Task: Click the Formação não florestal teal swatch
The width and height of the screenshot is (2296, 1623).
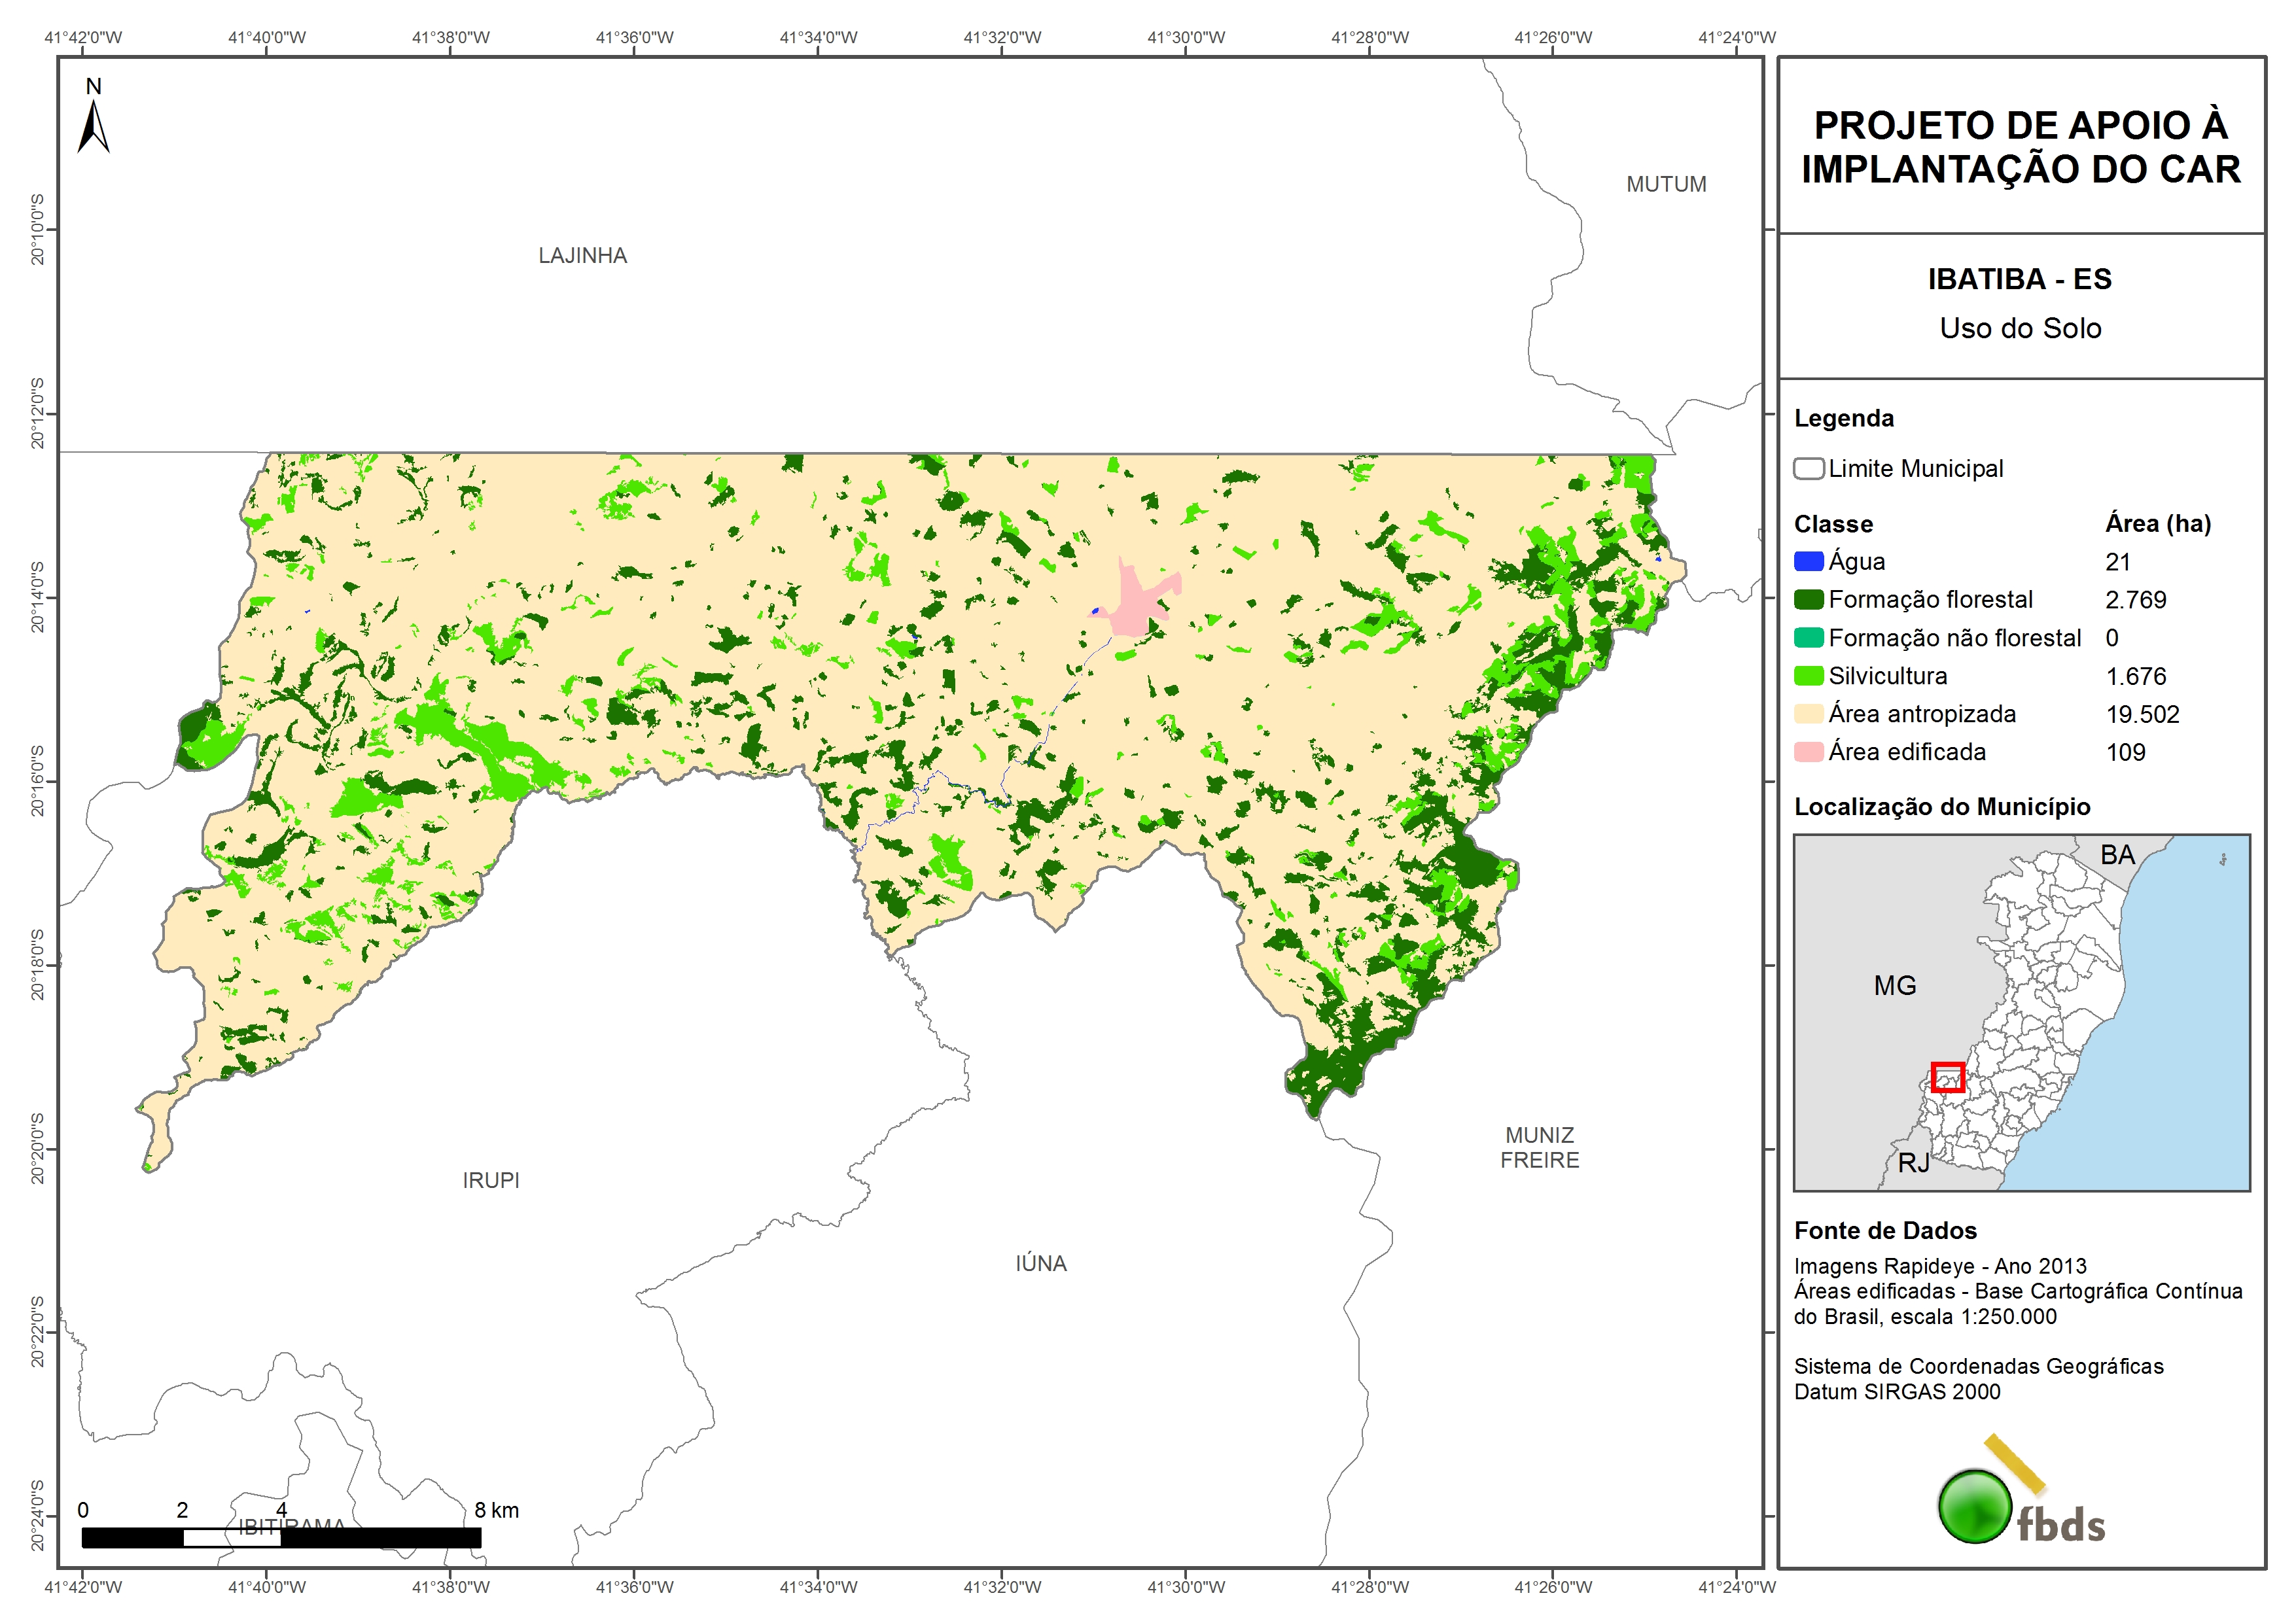Action: point(1808,637)
